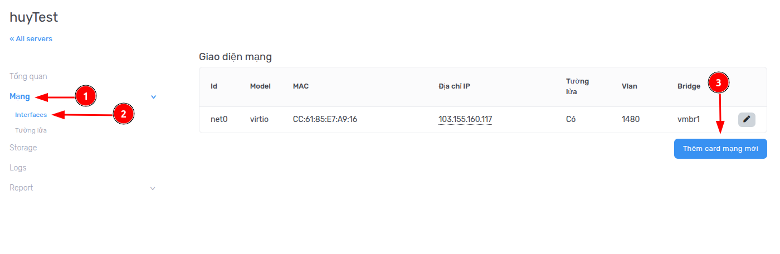780x254 pixels.
Task: Open the Tổng quan sidebar item
Action: pos(28,76)
